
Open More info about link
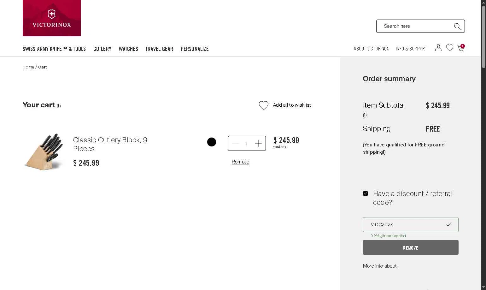click(380, 266)
